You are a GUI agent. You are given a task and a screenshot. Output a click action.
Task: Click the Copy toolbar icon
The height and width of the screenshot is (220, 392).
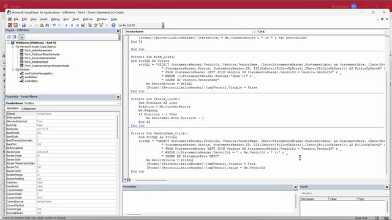tap(36, 25)
